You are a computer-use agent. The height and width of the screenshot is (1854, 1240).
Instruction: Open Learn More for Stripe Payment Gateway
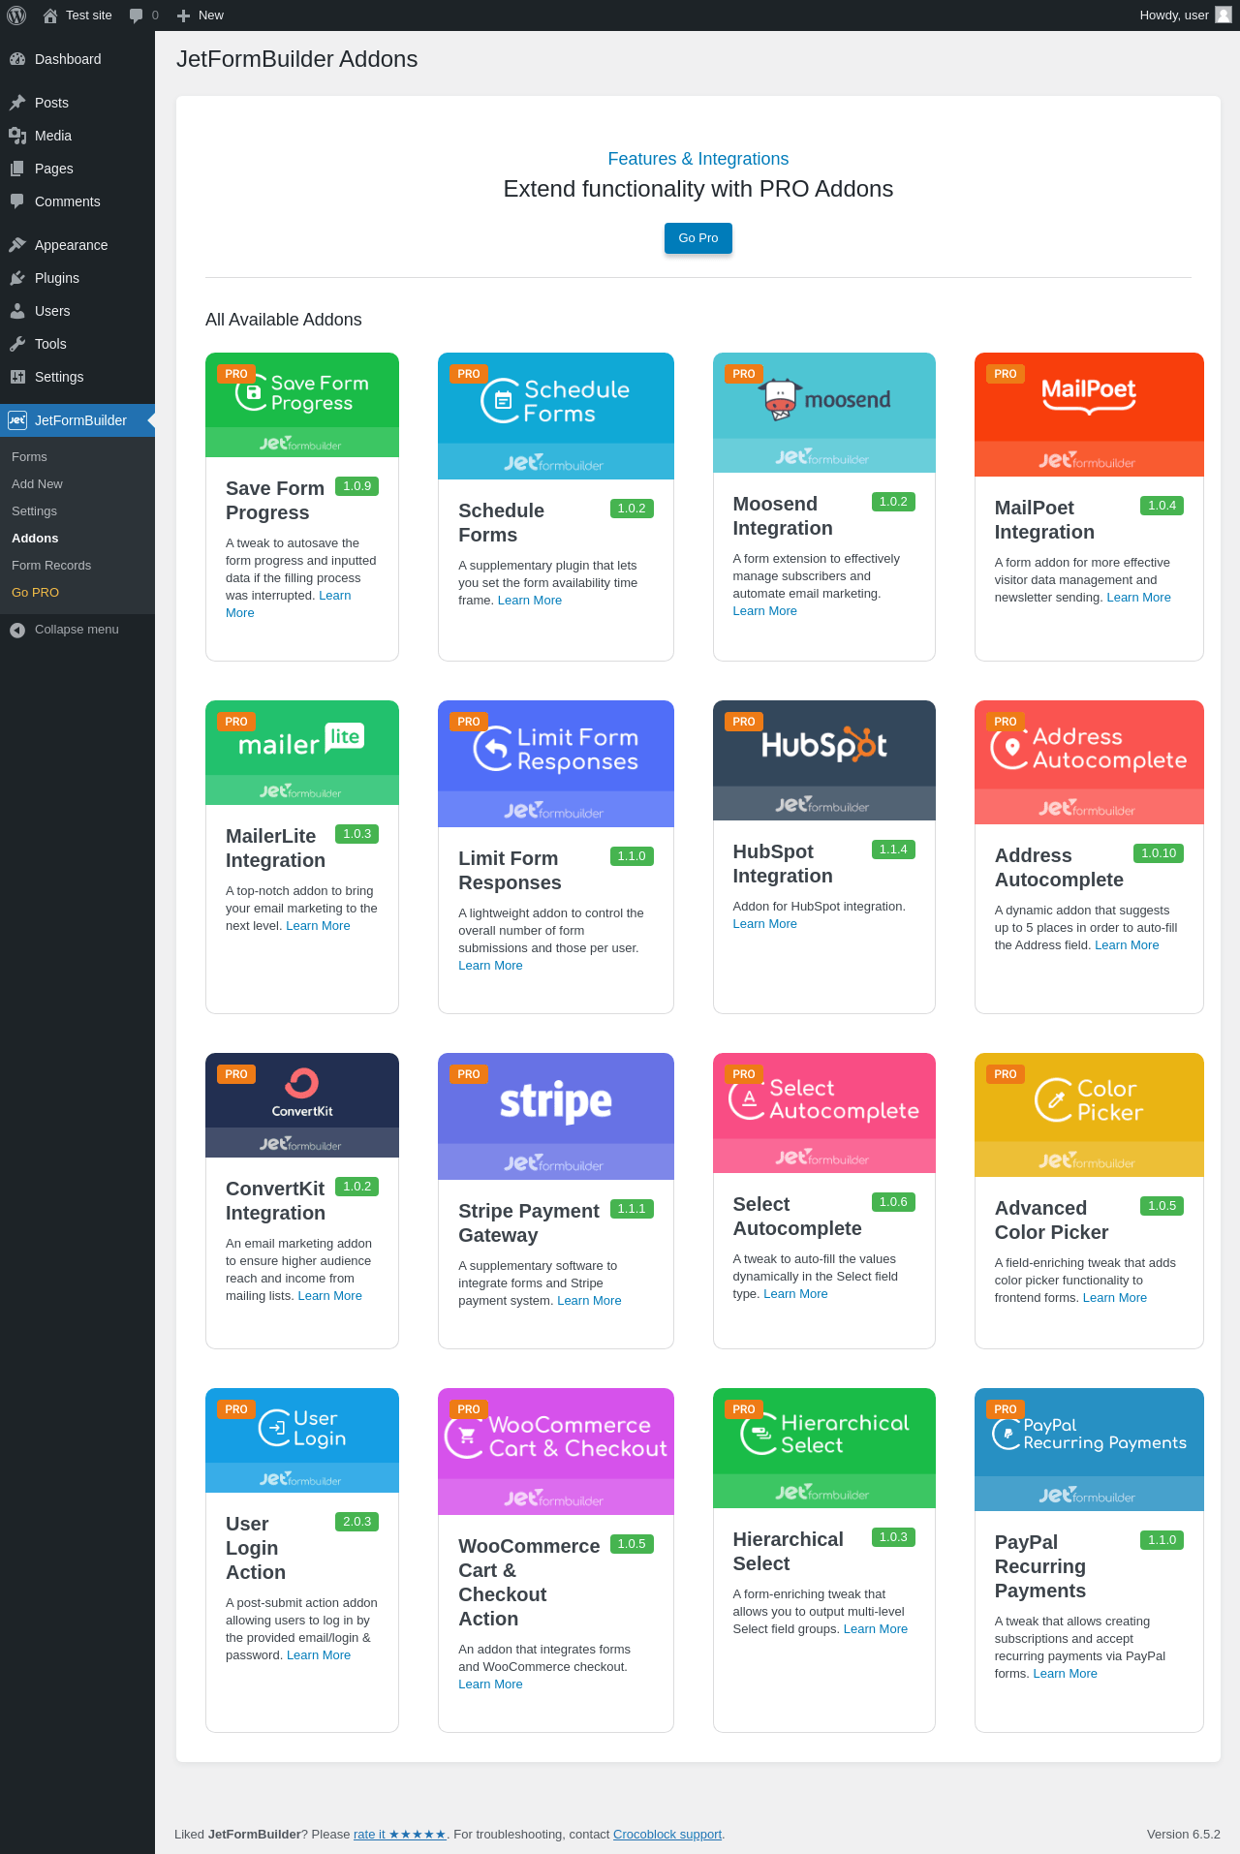click(x=589, y=1301)
